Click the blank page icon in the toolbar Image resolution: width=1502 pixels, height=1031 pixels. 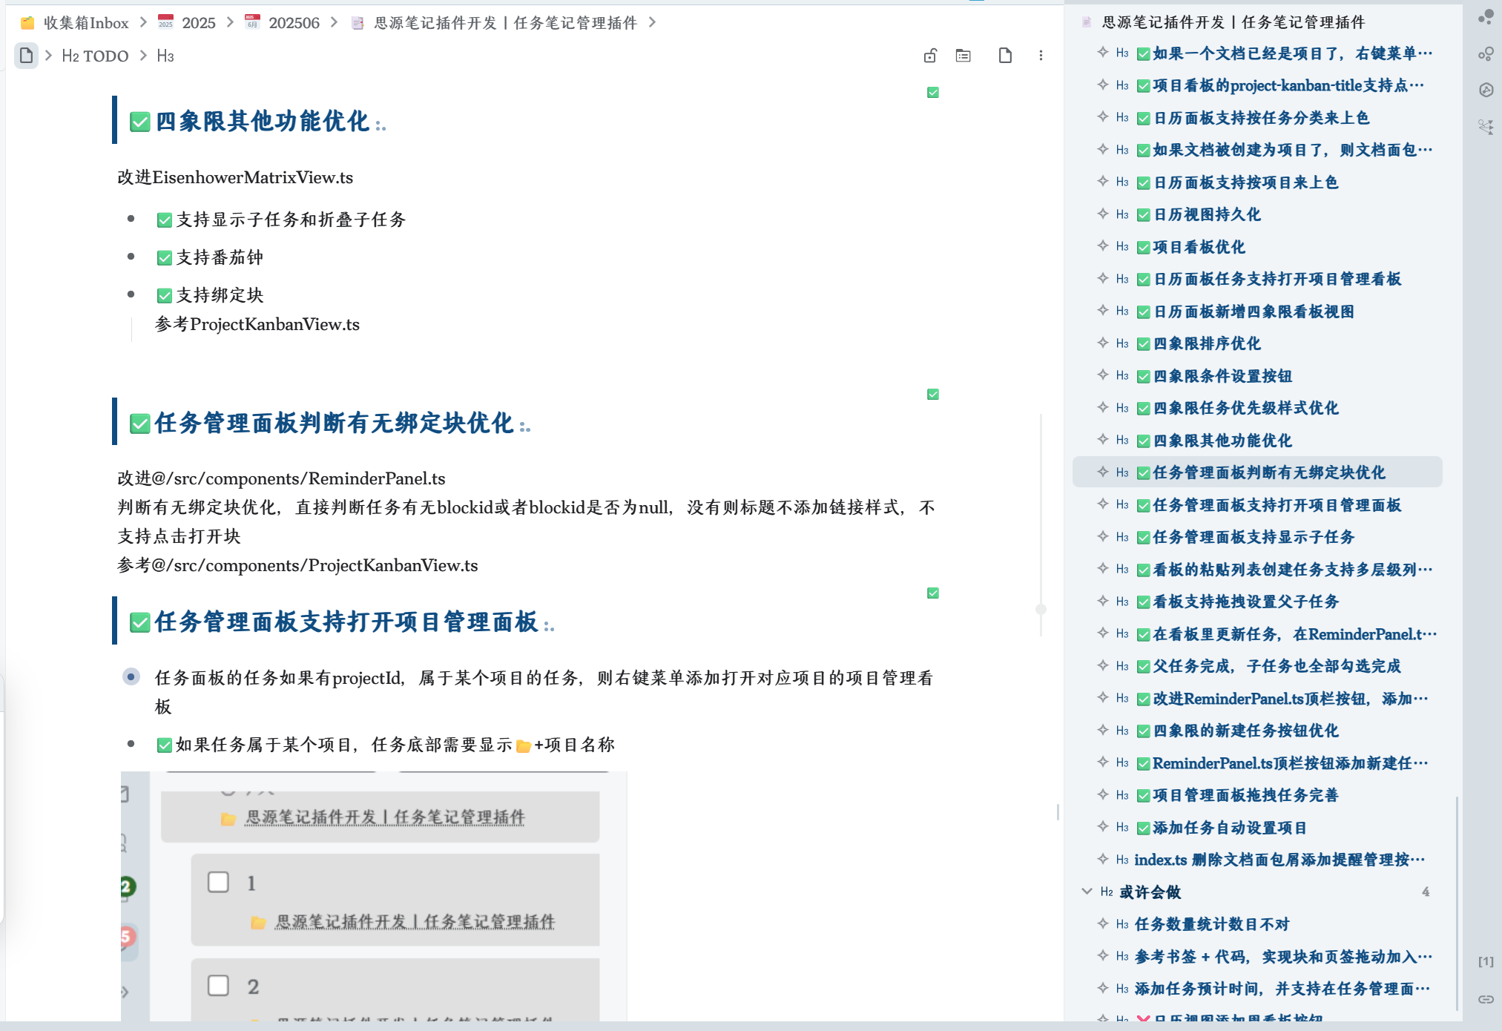(x=1005, y=56)
